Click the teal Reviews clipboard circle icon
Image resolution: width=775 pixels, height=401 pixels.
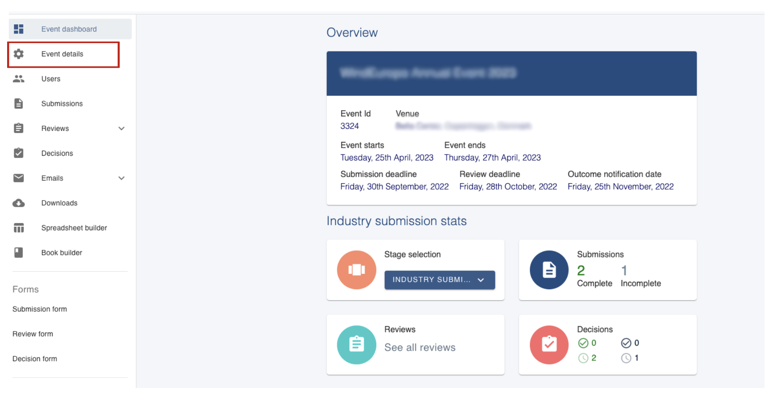click(357, 345)
